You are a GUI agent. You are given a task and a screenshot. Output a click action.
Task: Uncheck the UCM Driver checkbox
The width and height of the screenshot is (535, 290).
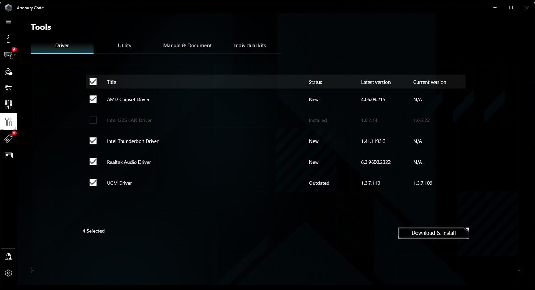(x=93, y=183)
